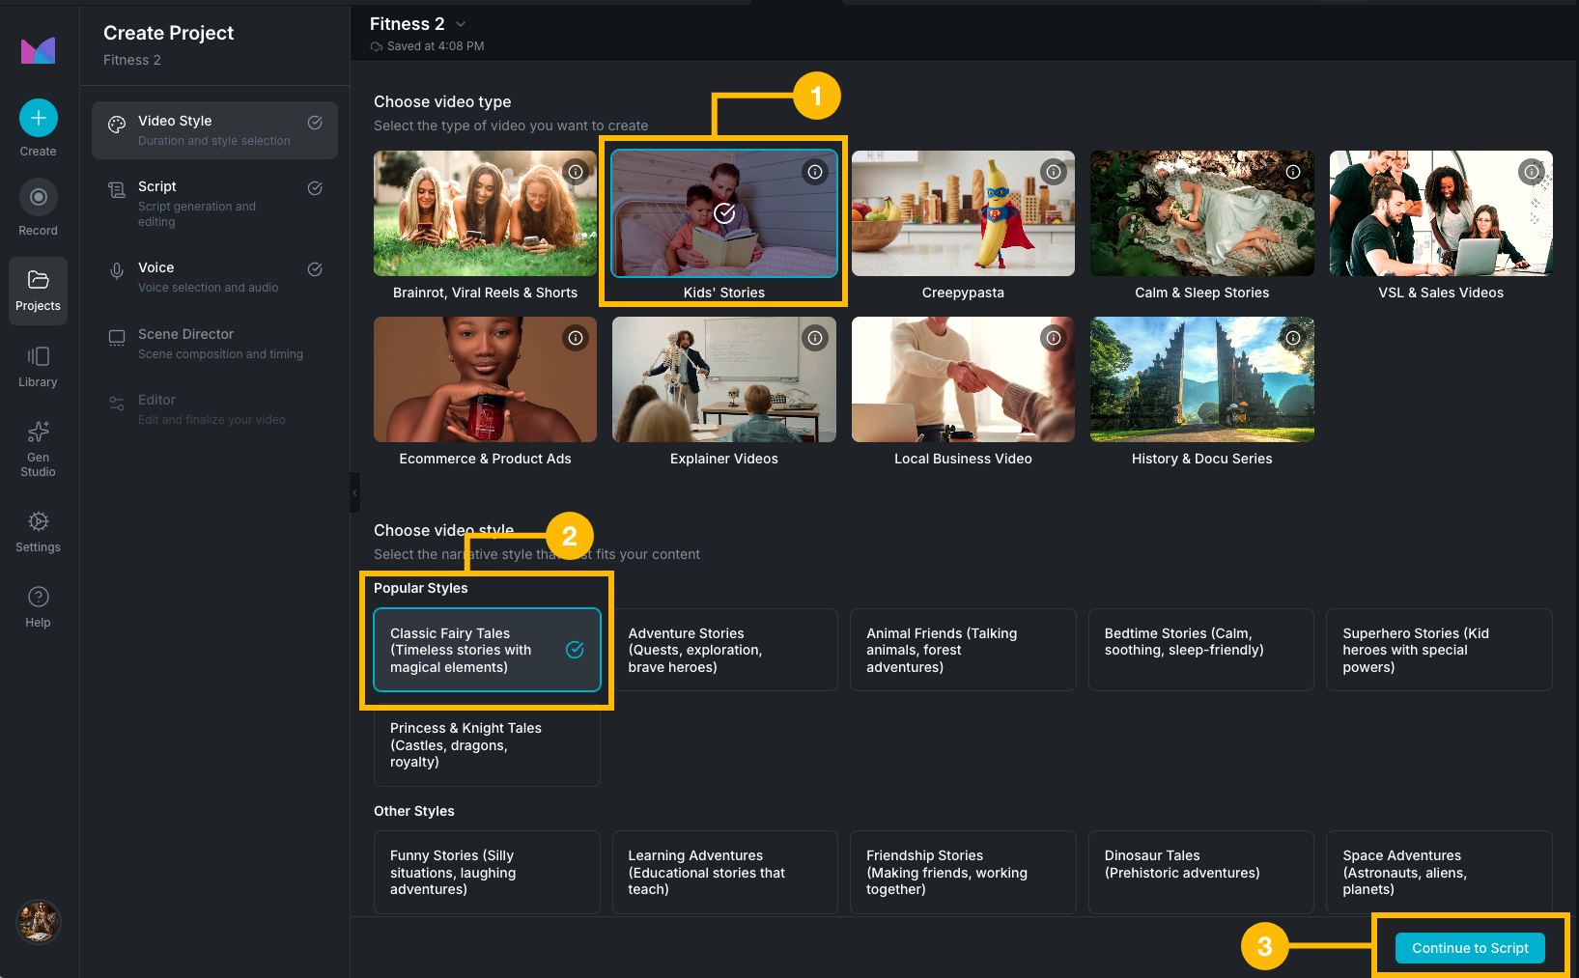Select the Kids' Stories video type
Viewport: 1579px width, 978px height.
click(723, 213)
